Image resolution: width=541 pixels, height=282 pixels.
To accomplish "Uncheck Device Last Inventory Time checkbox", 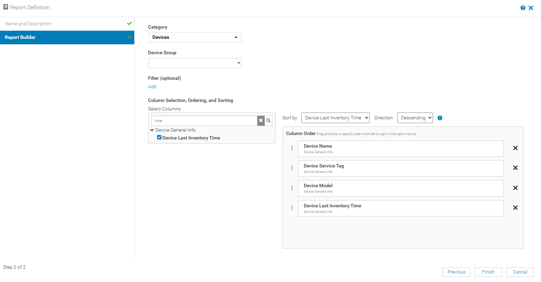I will pyautogui.click(x=159, y=137).
